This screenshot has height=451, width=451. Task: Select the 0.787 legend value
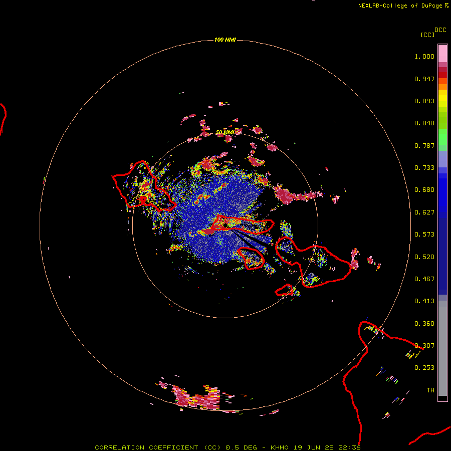(x=424, y=145)
